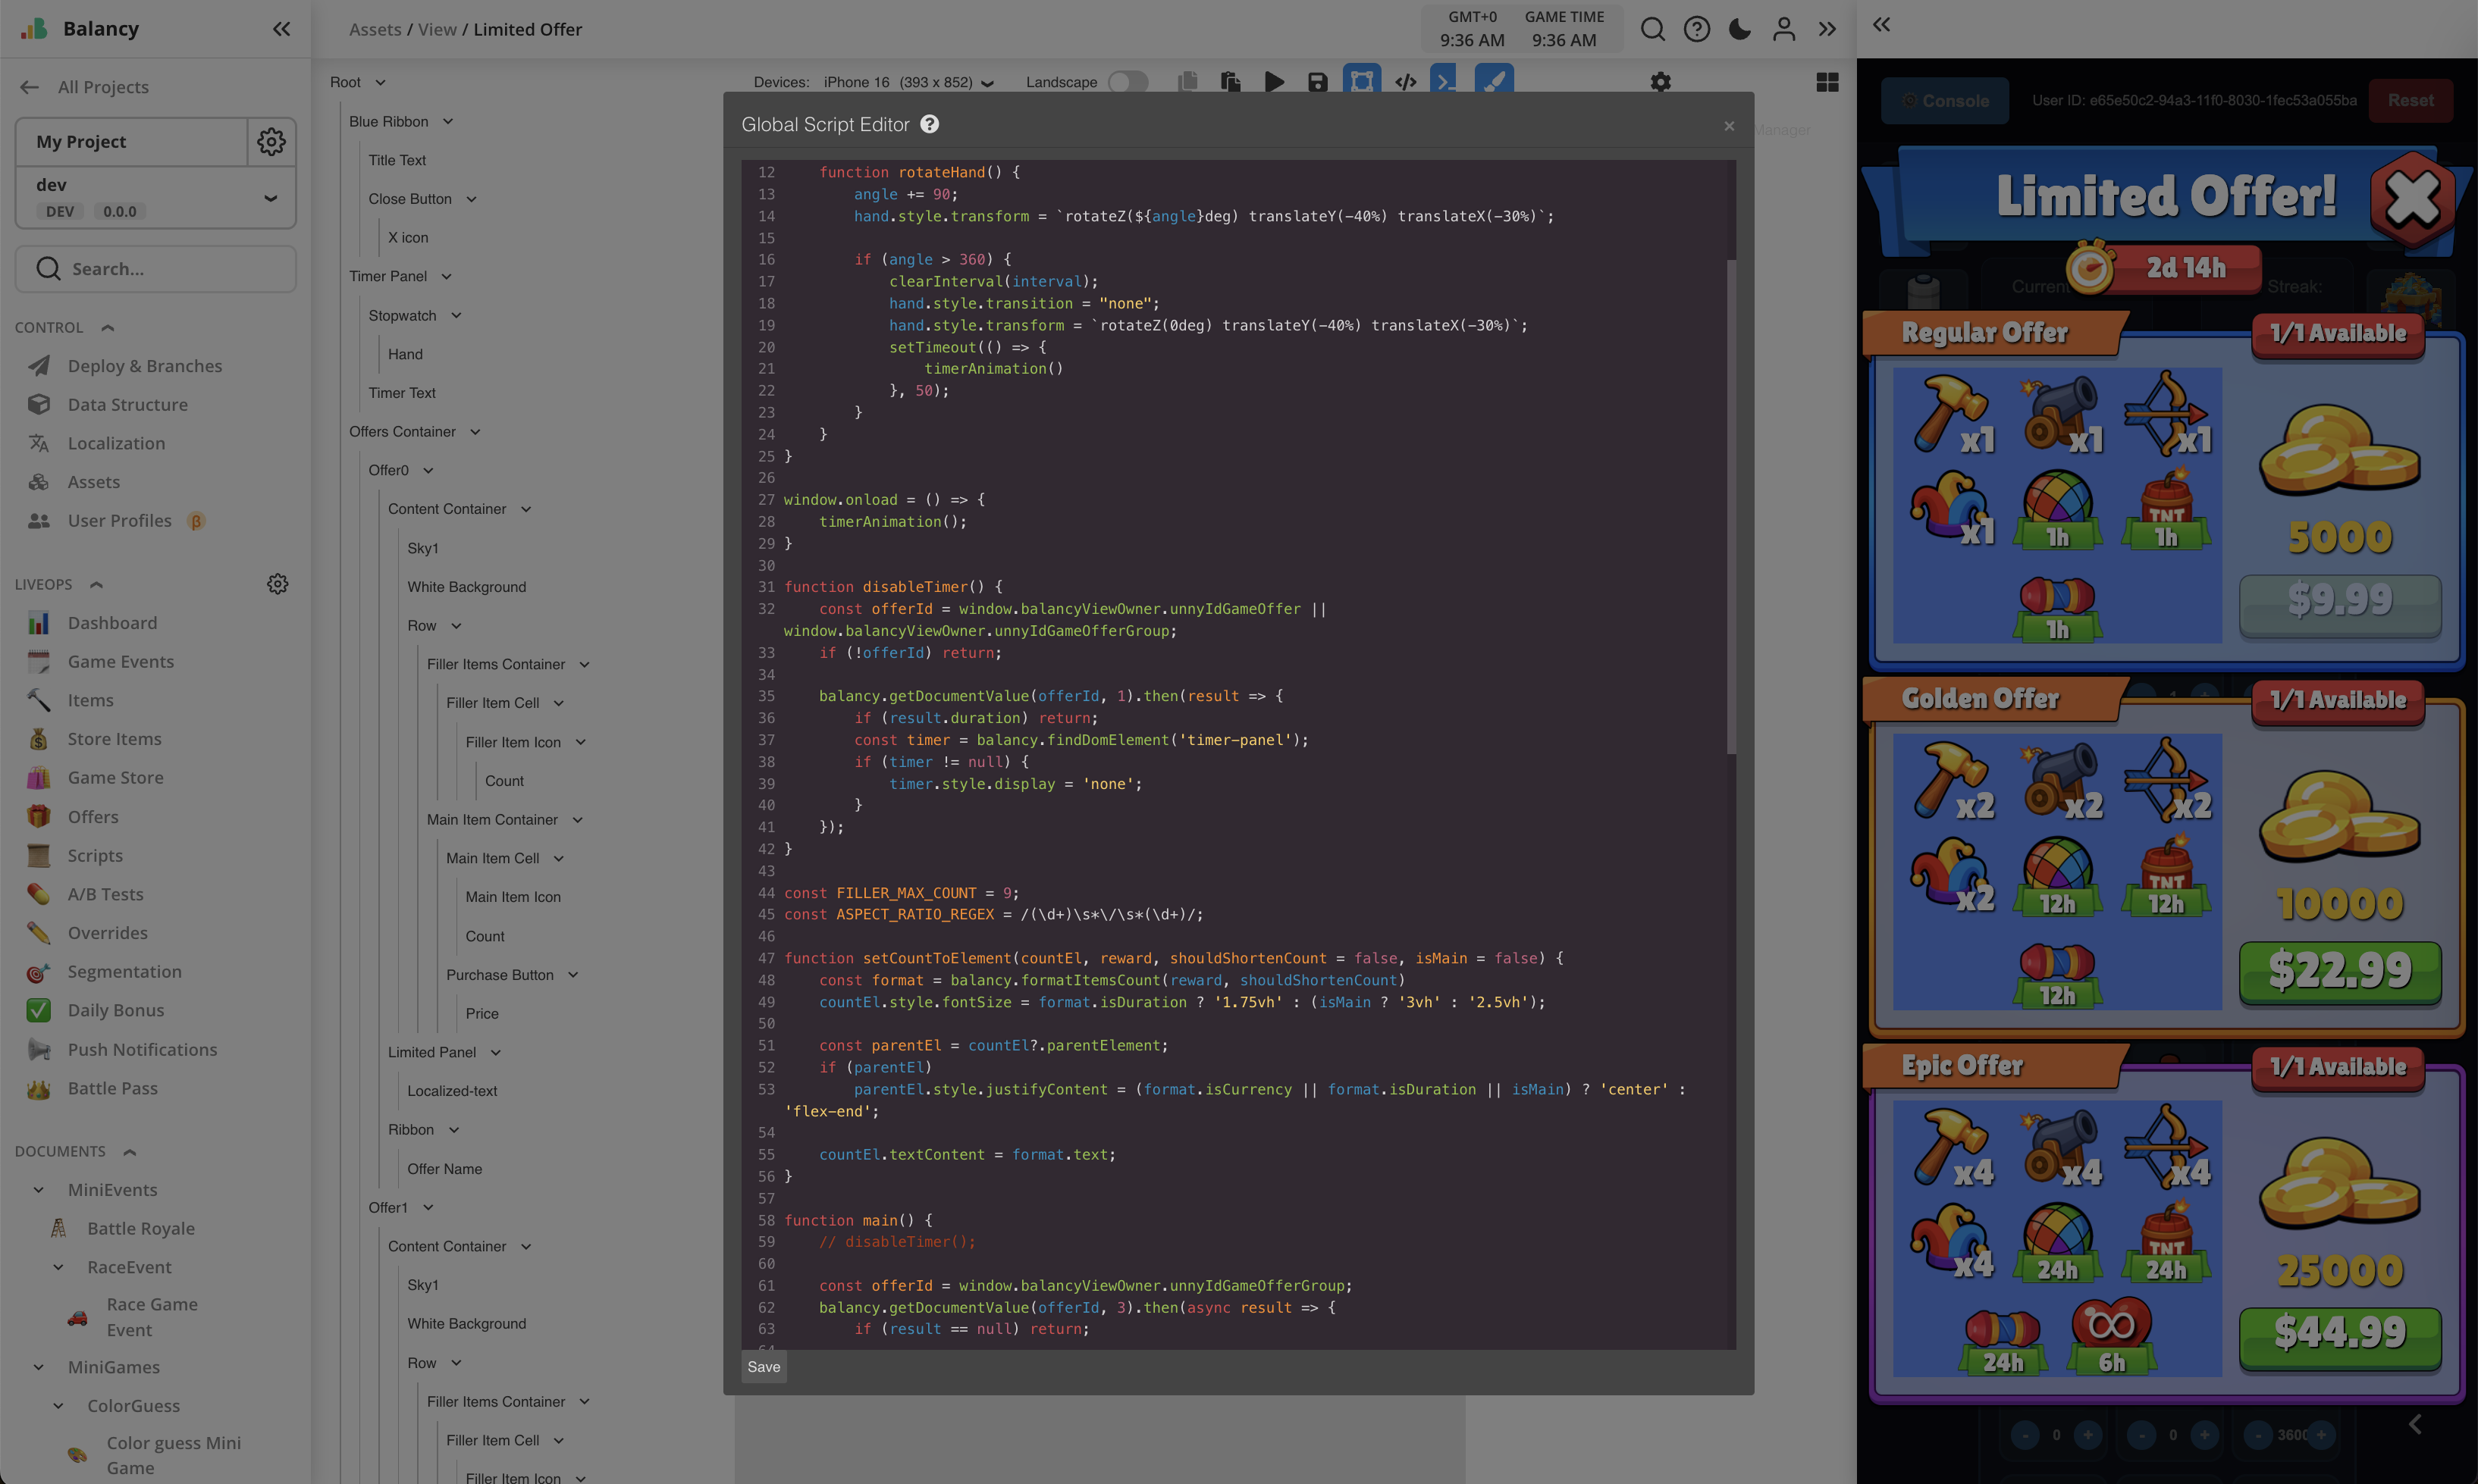
Task: Click the grid layout icon
Action: (x=1827, y=82)
